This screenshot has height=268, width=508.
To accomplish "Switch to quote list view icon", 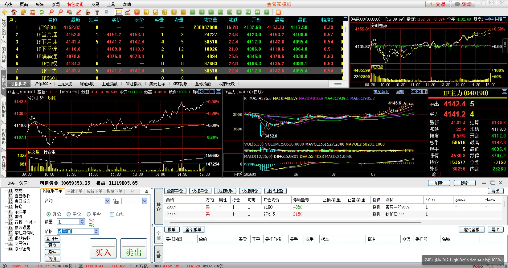I will (119, 12).
